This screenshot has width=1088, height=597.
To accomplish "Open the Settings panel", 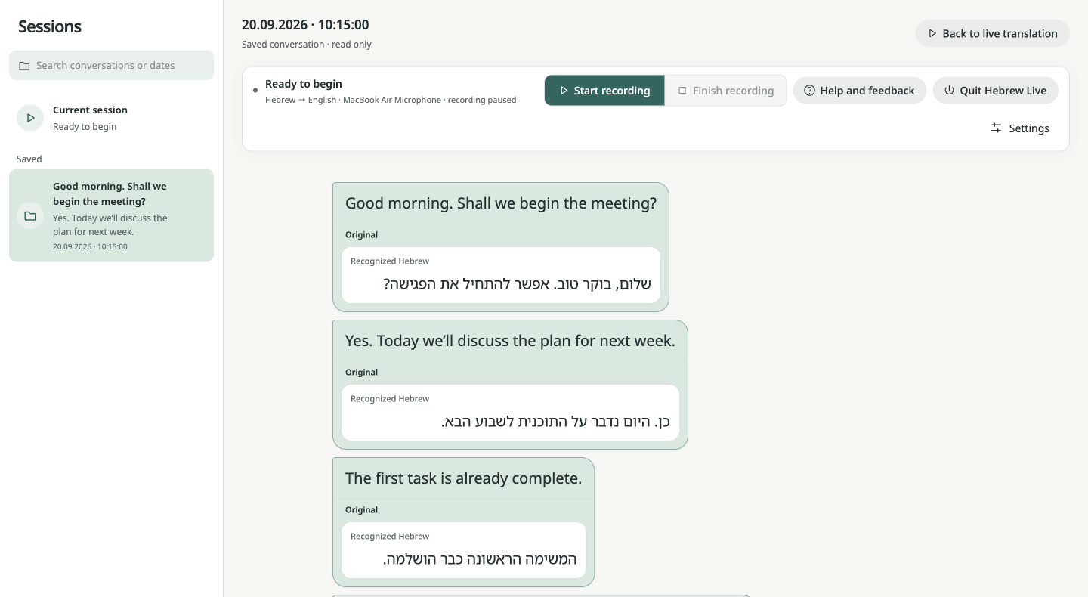I will click(1020, 128).
